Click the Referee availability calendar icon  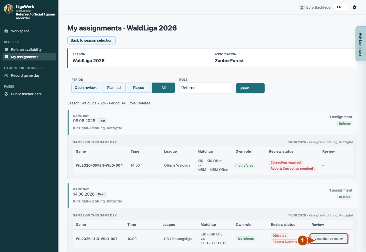(6, 50)
